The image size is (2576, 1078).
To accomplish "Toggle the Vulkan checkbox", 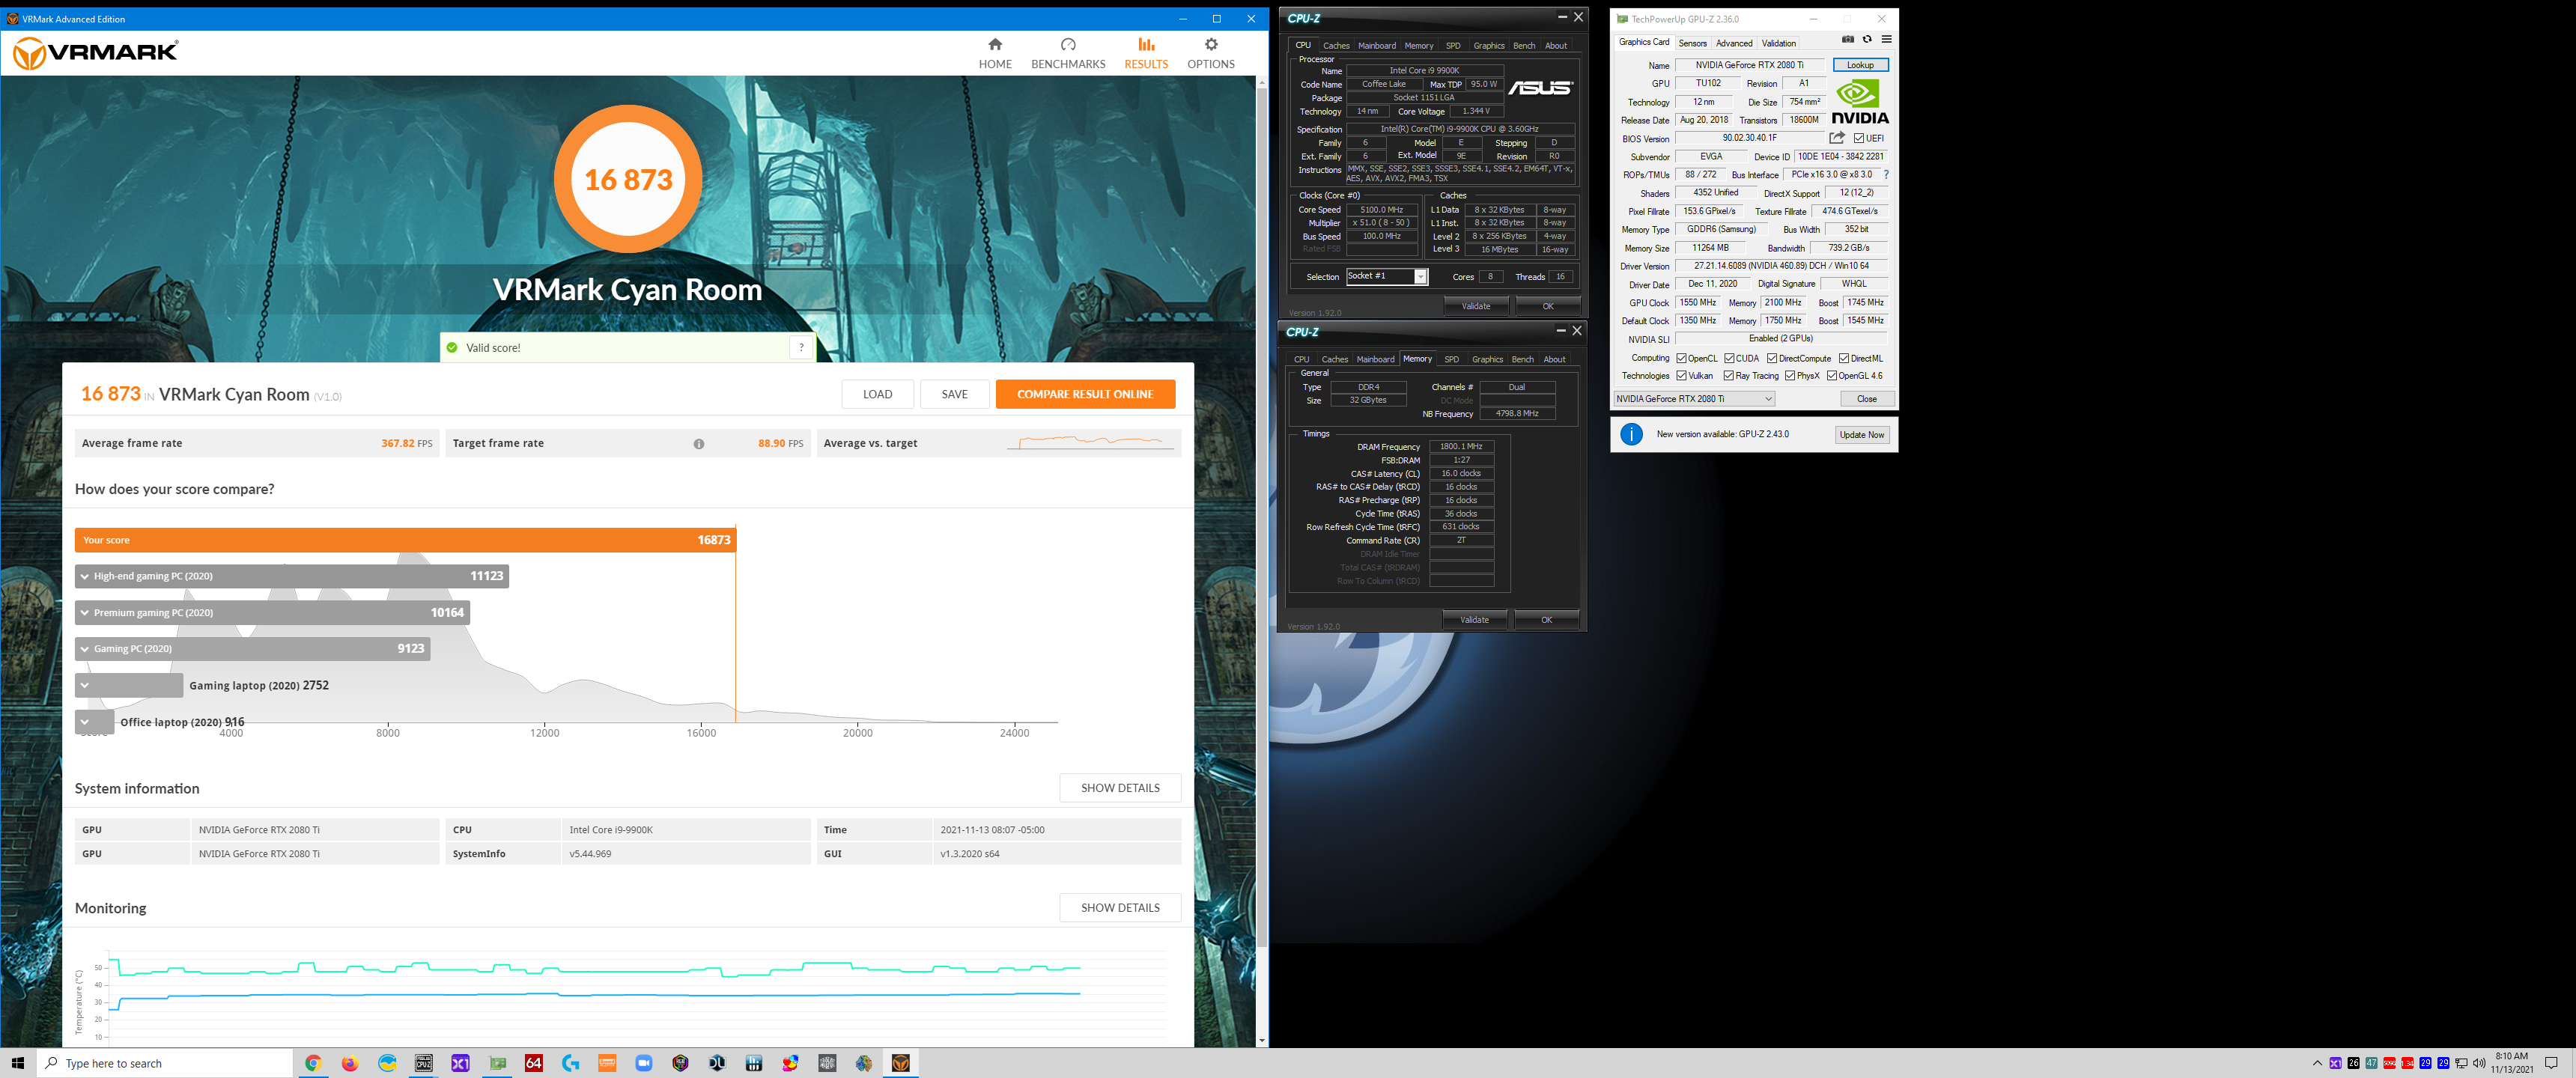I will [x=1682, y=376].
